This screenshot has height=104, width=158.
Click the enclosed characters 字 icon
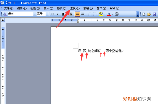pos(117,14)
